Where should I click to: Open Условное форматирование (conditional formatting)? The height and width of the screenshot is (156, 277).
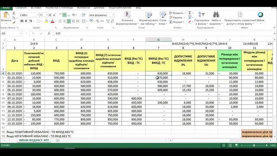coord(127,18)
